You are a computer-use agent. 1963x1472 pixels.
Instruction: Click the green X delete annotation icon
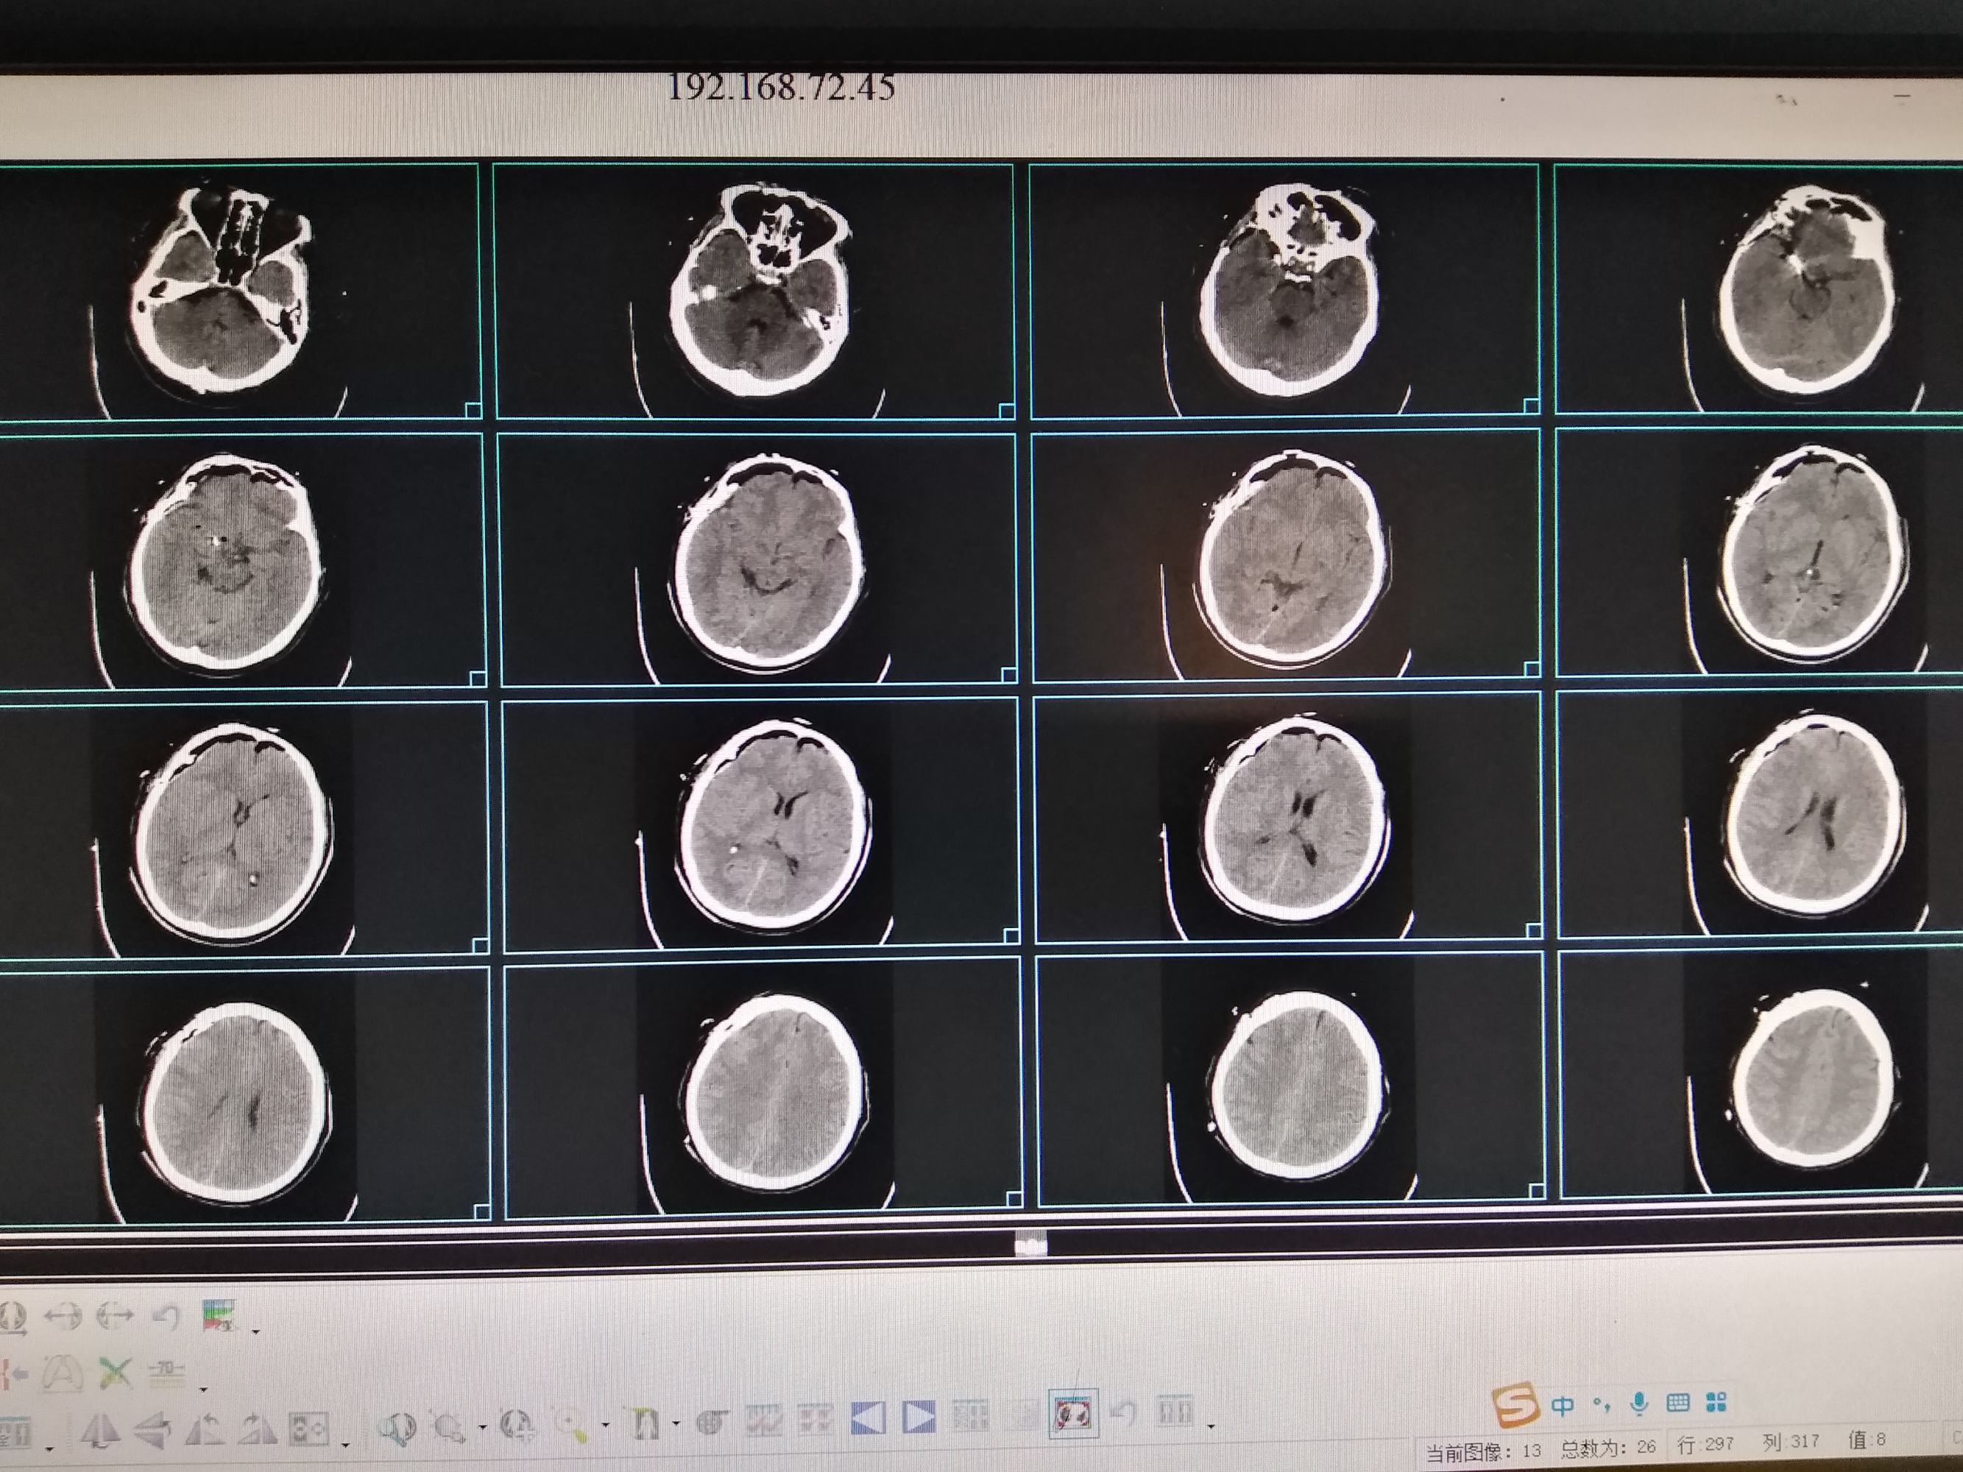(x=116, y=1374)
